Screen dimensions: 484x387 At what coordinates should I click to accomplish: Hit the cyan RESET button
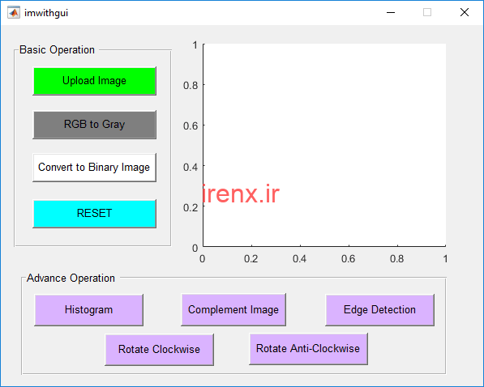click(x=95, y=214)
